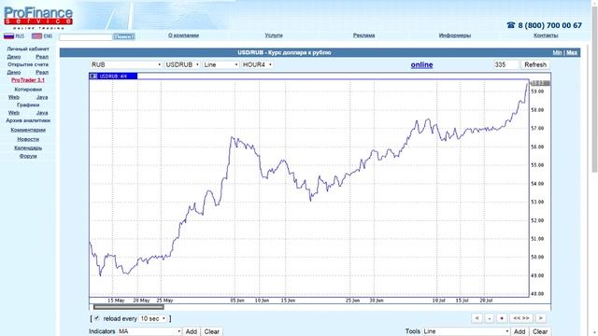
Task: Open the О компании menu
Action: tap(183, 35)
